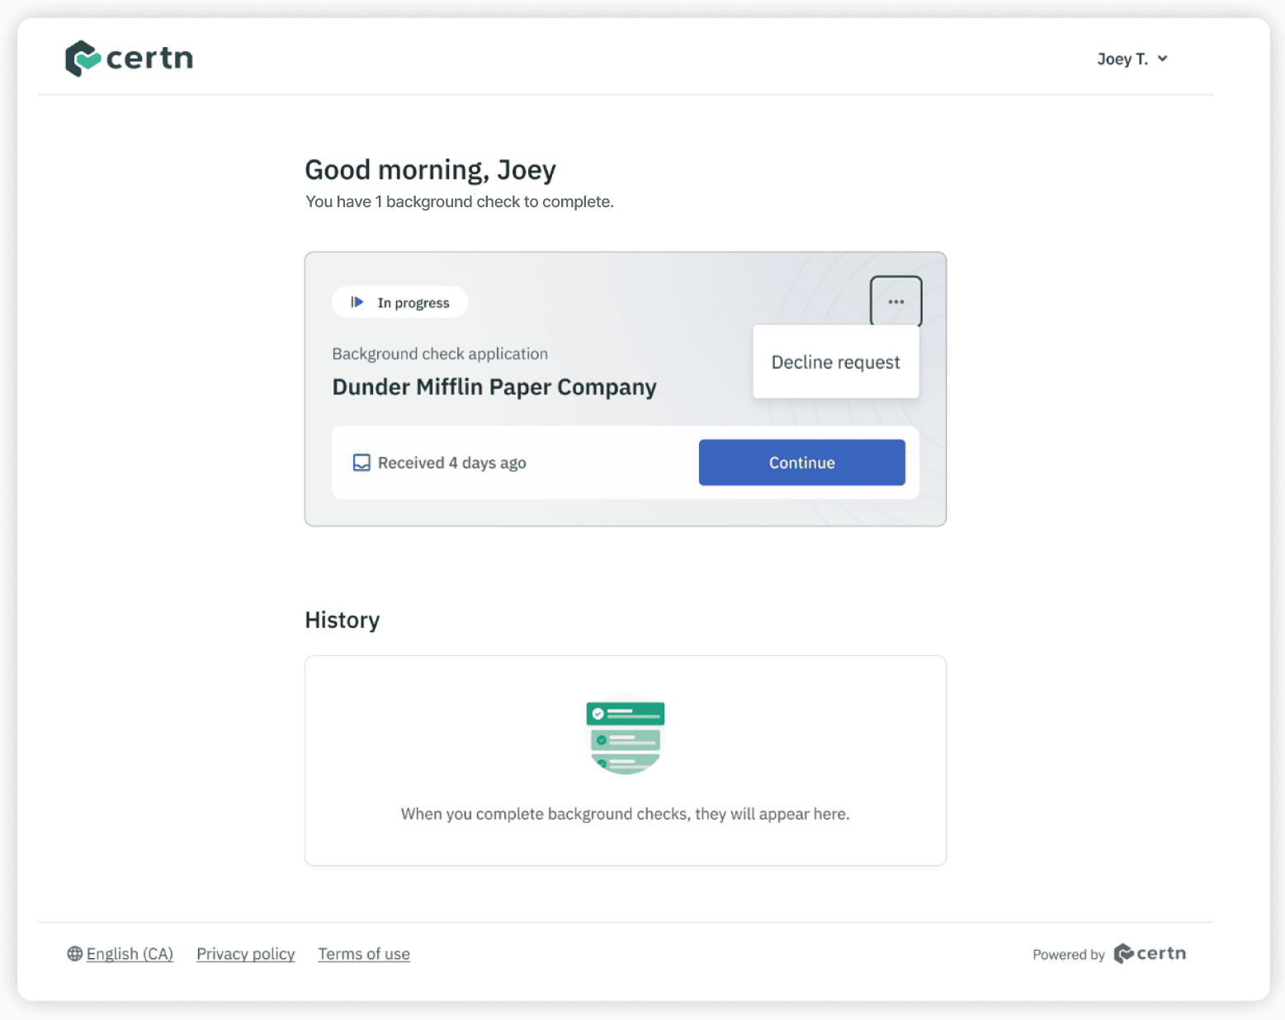This screenshot has width=1285, height=1020.
Task: Click the Received 4 days ago text
Action: pos(451,463)
